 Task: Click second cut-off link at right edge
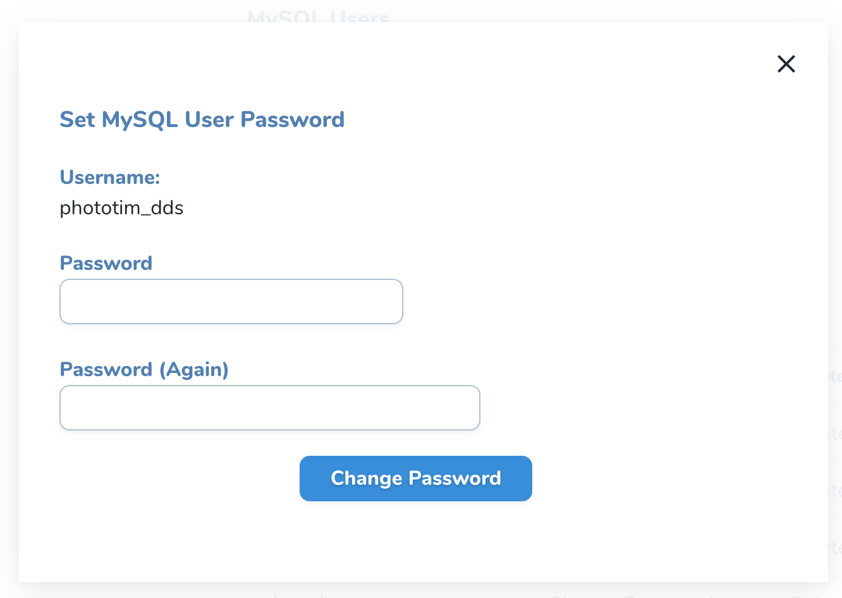[x=835, y=434]
